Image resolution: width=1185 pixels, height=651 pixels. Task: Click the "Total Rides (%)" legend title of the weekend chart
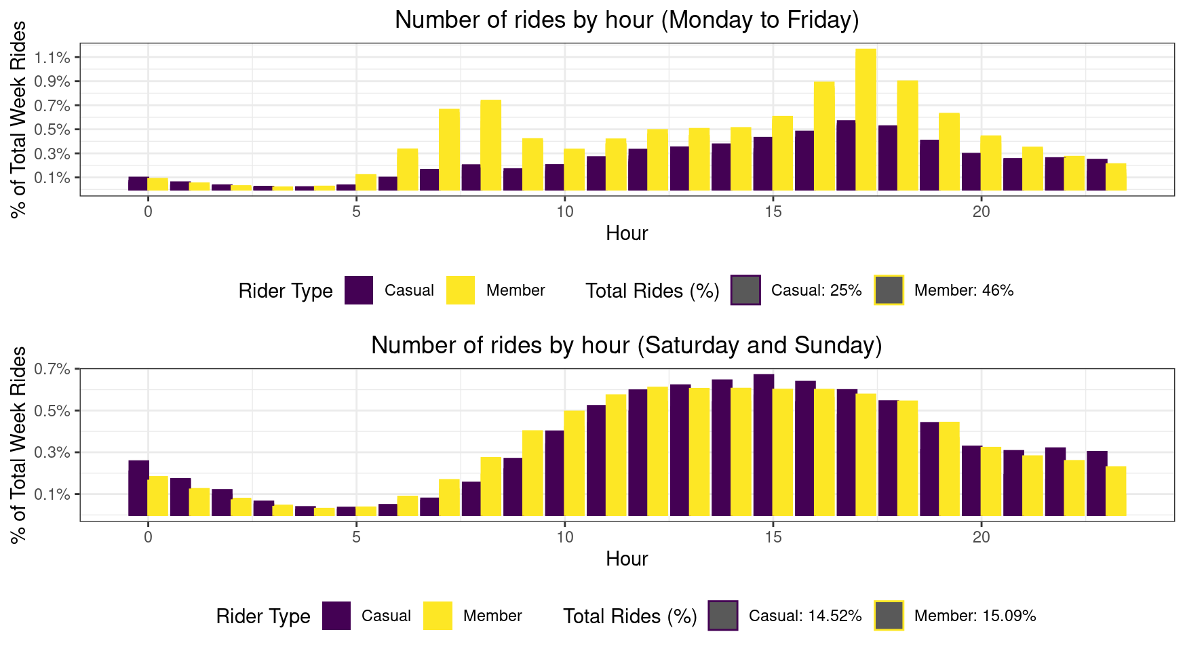click(x=630, y=616)
